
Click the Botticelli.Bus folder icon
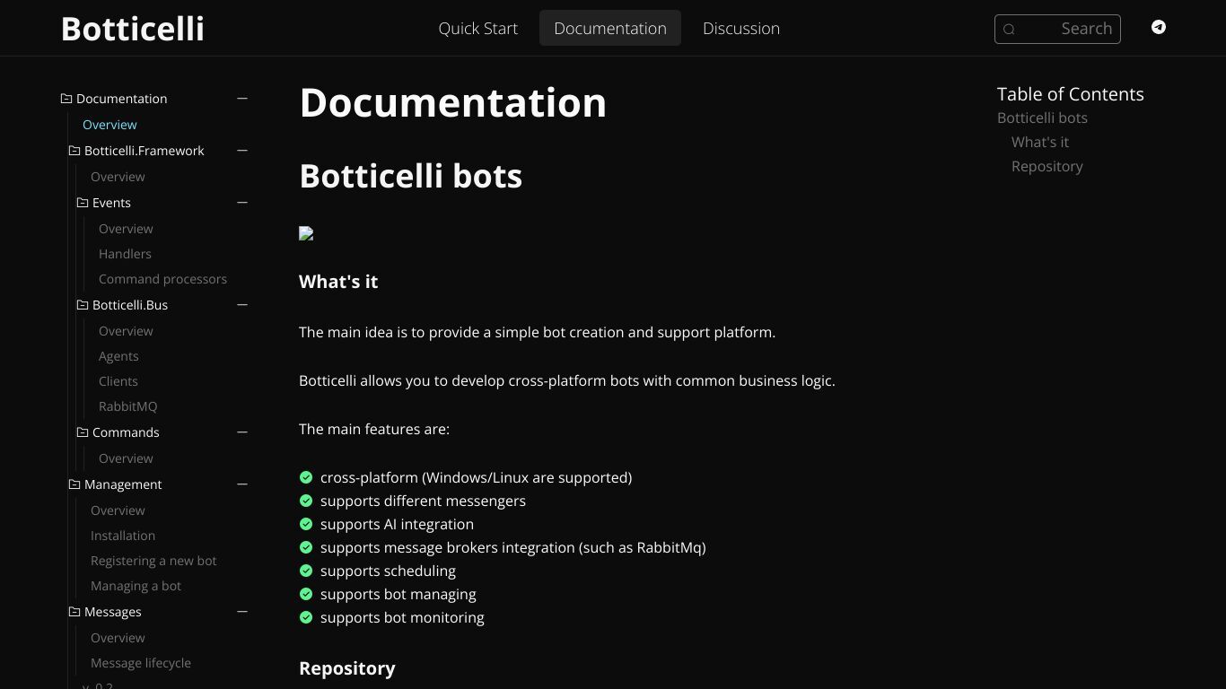pos(83,305)
